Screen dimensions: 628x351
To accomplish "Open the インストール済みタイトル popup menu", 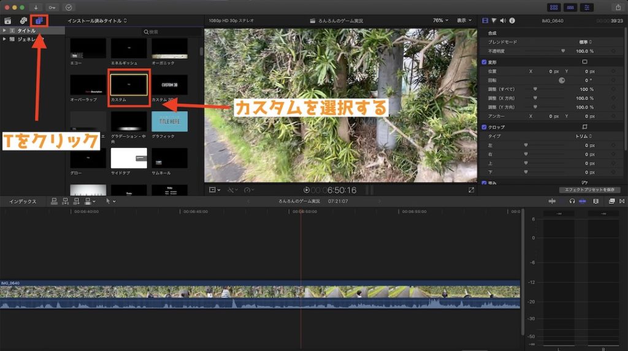I will (x=98, y=20).
